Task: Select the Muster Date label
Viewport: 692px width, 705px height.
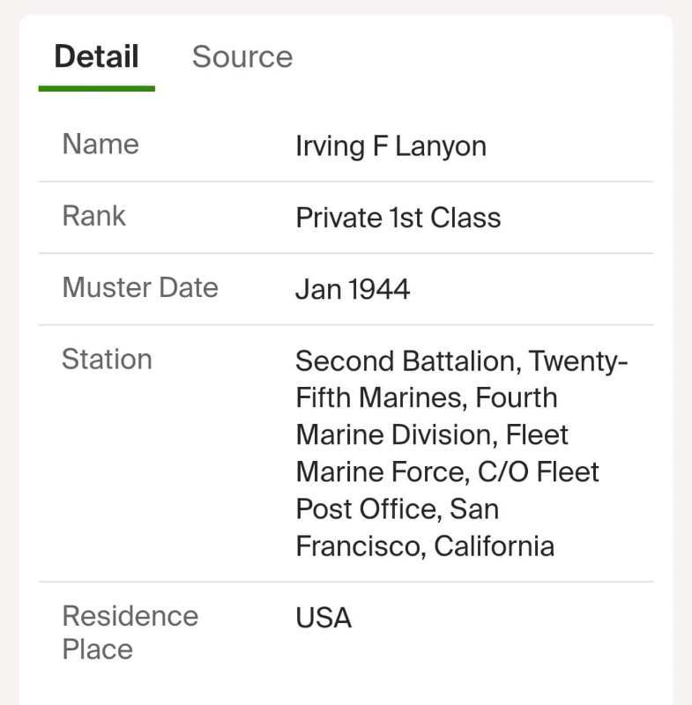Action: click(x=139, y=287)
